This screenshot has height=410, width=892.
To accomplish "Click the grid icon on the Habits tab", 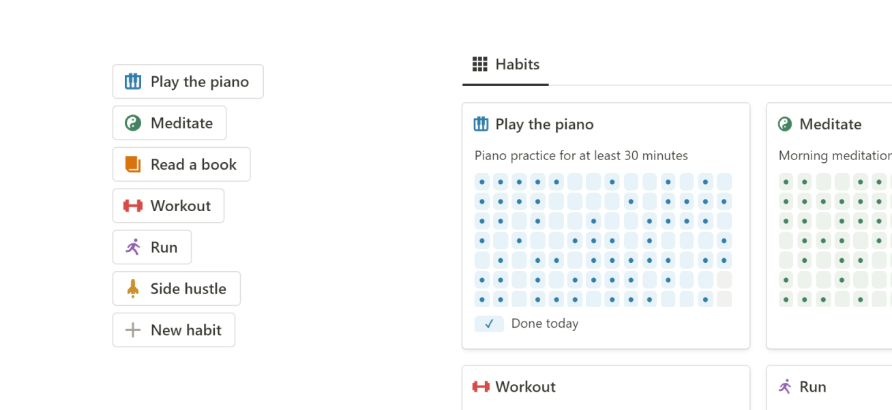I will click(480, 65).
